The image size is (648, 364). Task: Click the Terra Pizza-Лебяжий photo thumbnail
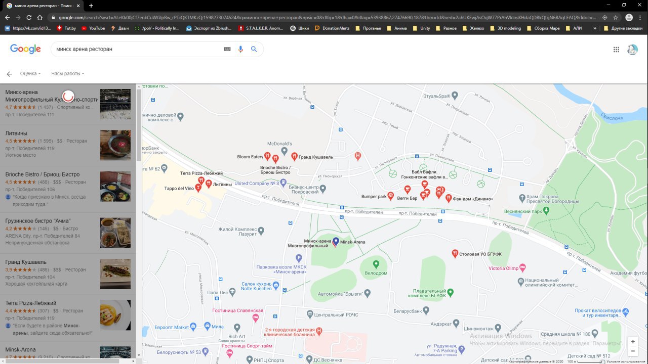115,315
